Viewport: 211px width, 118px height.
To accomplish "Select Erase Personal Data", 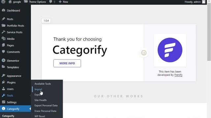I will click(45, 111).
